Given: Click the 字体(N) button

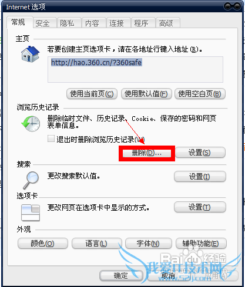Looking at the screenshot, I should tap(148, 244).
